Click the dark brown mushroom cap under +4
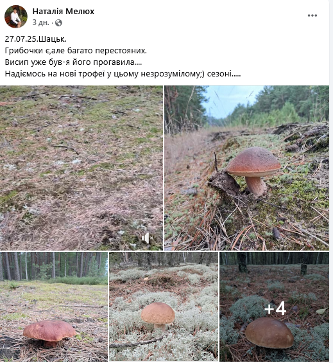Image resolution: width=333 pixels, height=363 pixels. 269,333
